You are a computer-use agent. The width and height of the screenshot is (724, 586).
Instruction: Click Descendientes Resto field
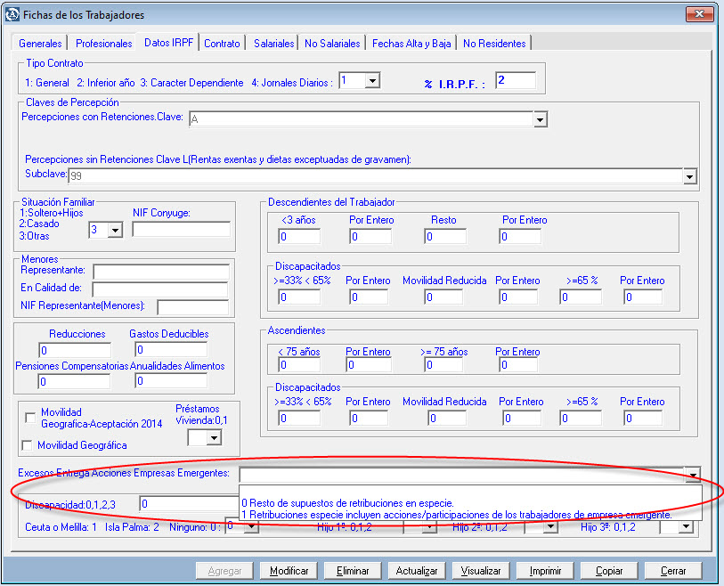click(445, 236)
